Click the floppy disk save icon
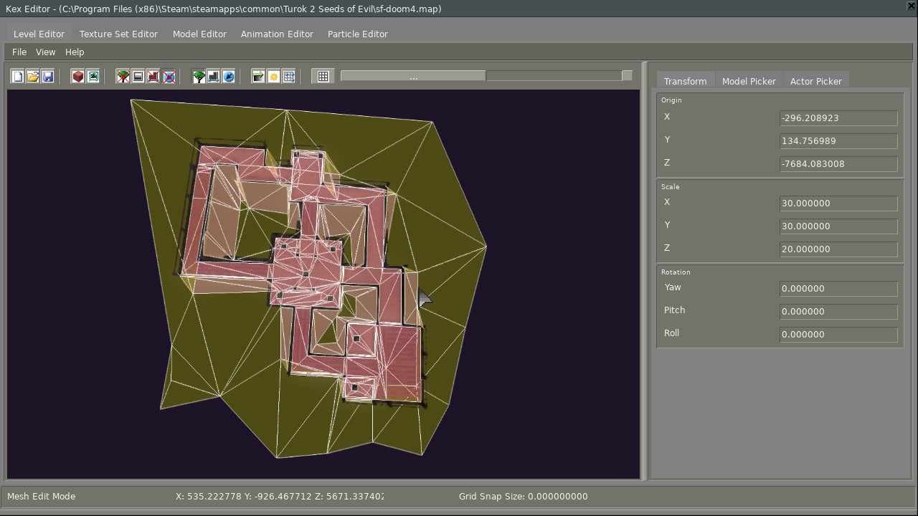 point(48,76)
